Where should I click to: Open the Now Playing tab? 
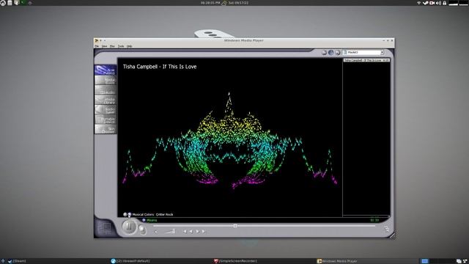pyautogui.click(x=106, y=70)
